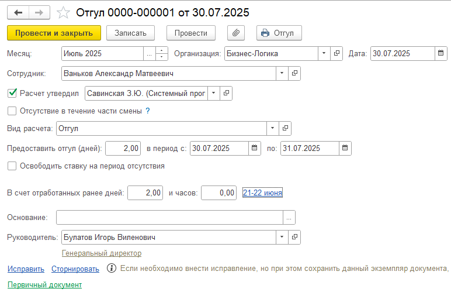Screen dimensions: 451x292
Task: Click the Исправить link
Action: tap(26, 269)
